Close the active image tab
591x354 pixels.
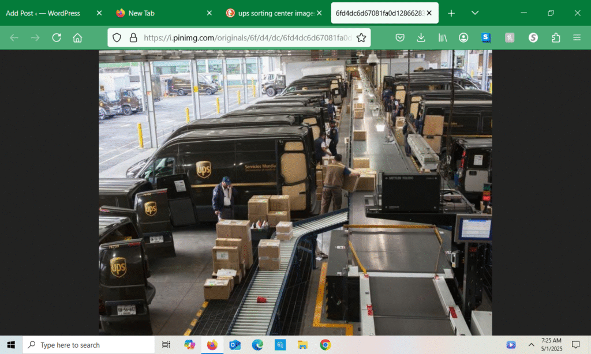(429, 13)
